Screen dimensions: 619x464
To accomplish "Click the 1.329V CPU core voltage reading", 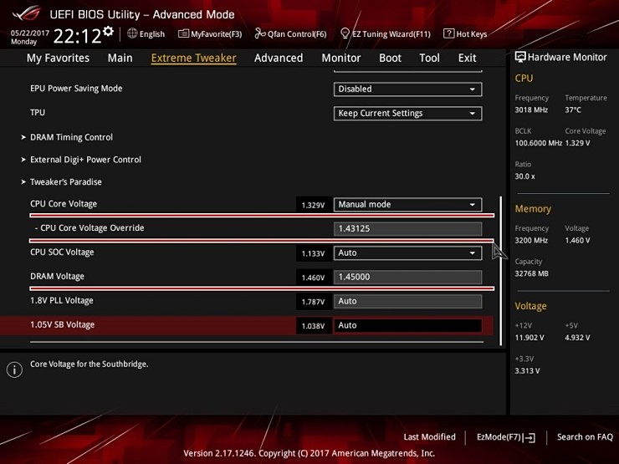I will point(313,205).
